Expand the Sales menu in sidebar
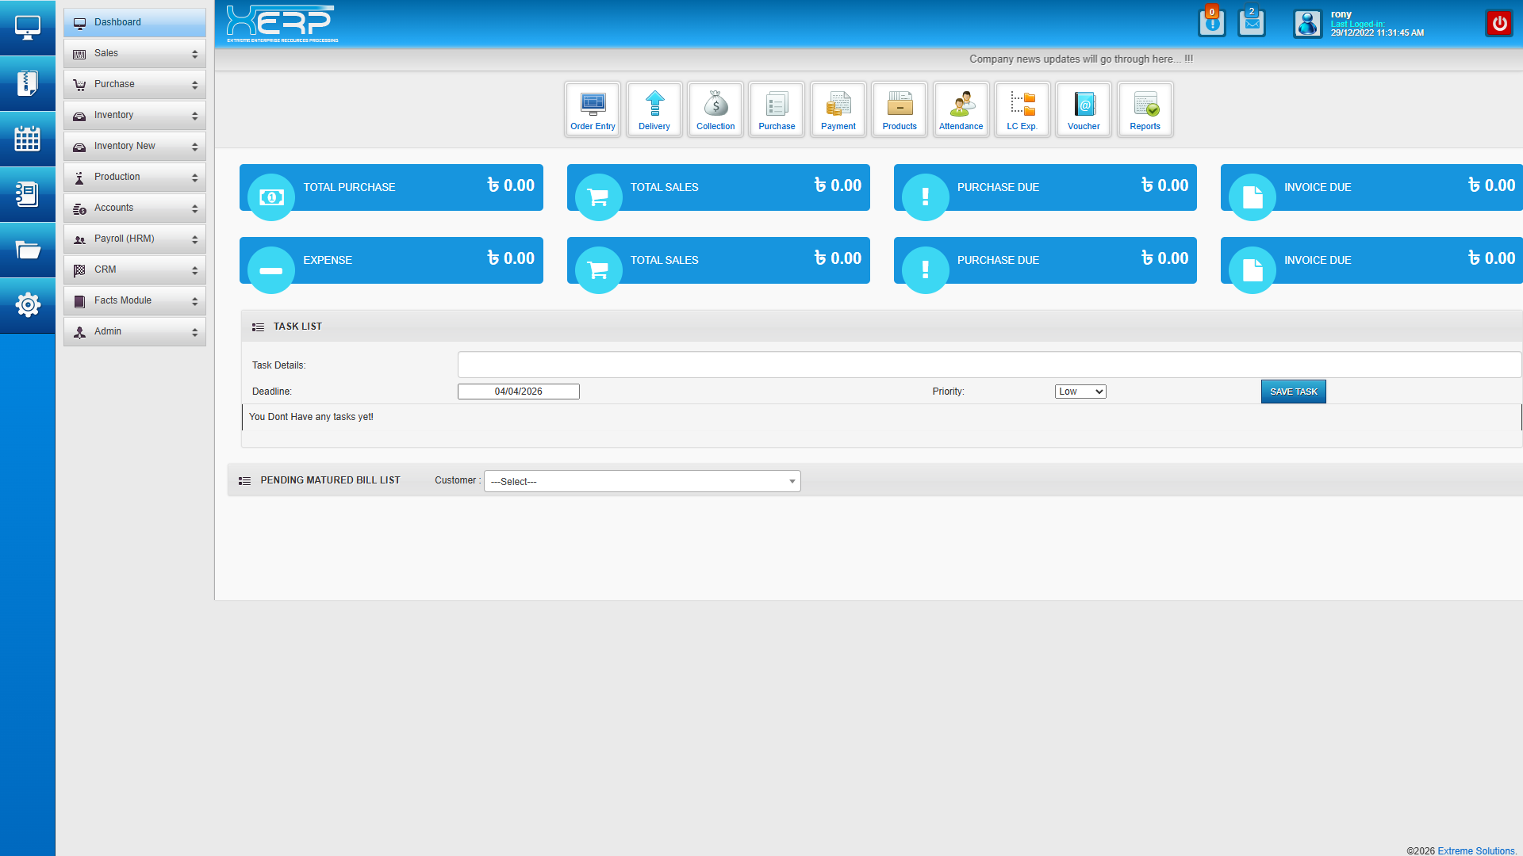Viewport: 1523px width, 856px height. (x=135, y=53)
